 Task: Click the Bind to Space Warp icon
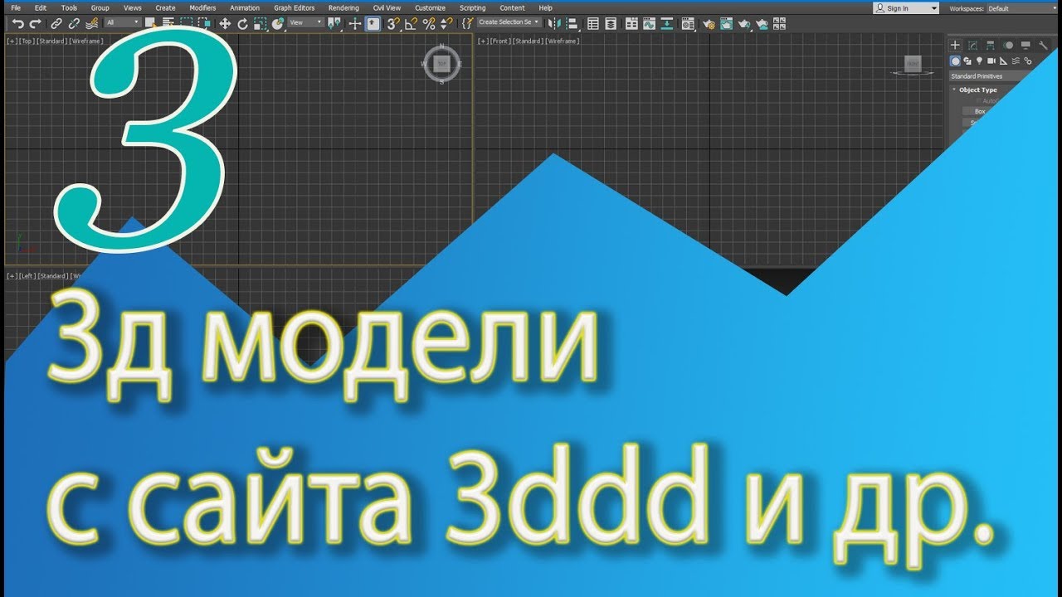pyautogui.click(x=92, y=23)
